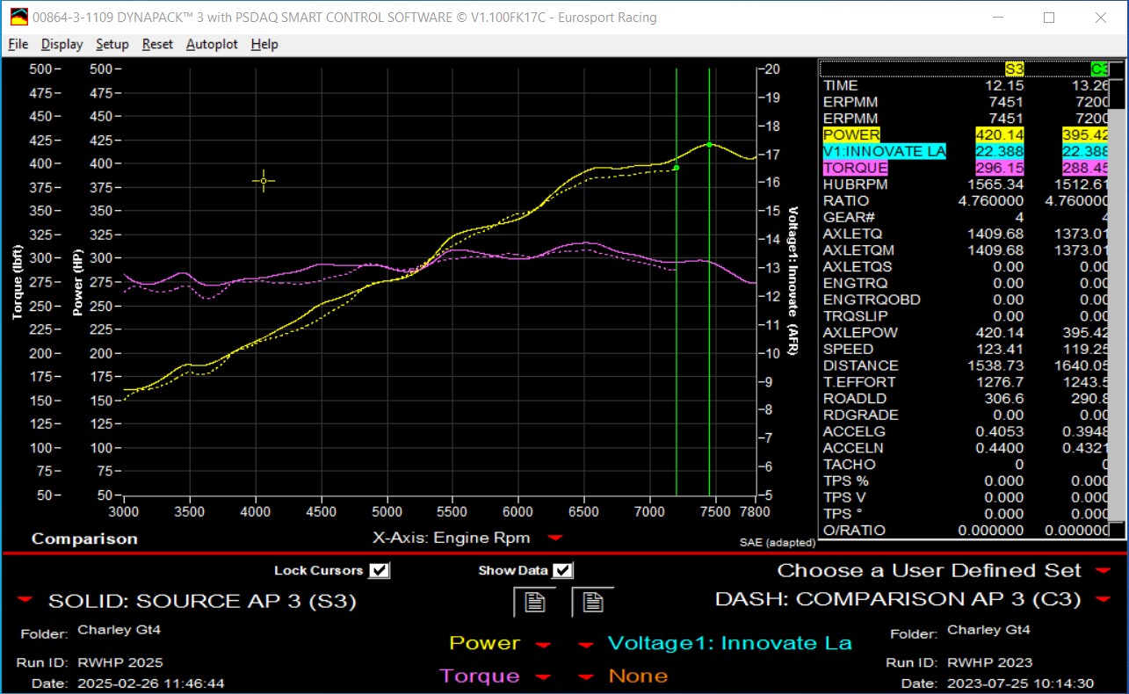Open the C3 data sheet icon
Screen dimensions: 1129x694
[x=591, y=601]
